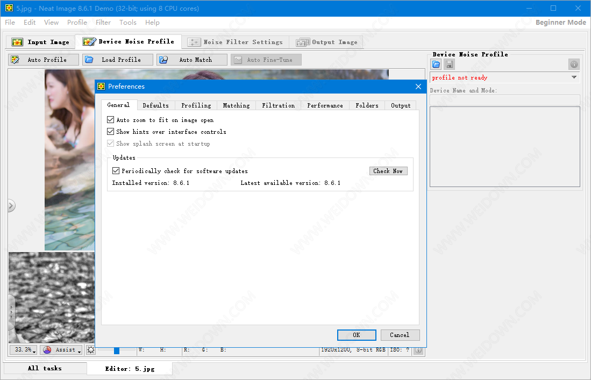This screenshot has width=591, height=380.
Task: Open the profile not ready dropdown
Action: pyautogui.click(x=574, y=77)
